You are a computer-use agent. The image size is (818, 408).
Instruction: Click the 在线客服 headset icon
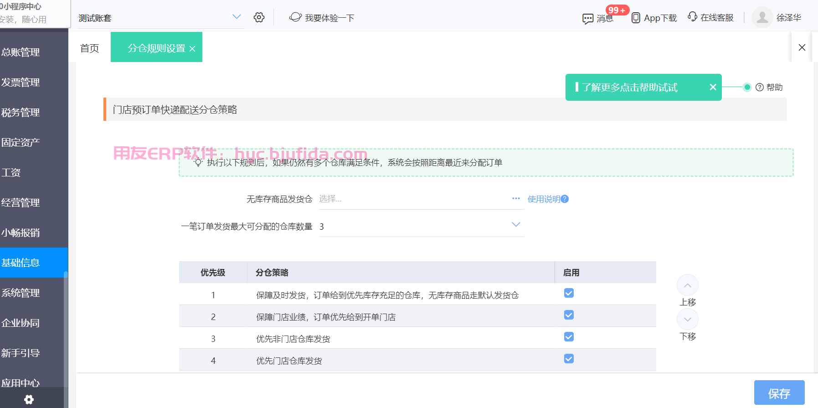[693, 17]
